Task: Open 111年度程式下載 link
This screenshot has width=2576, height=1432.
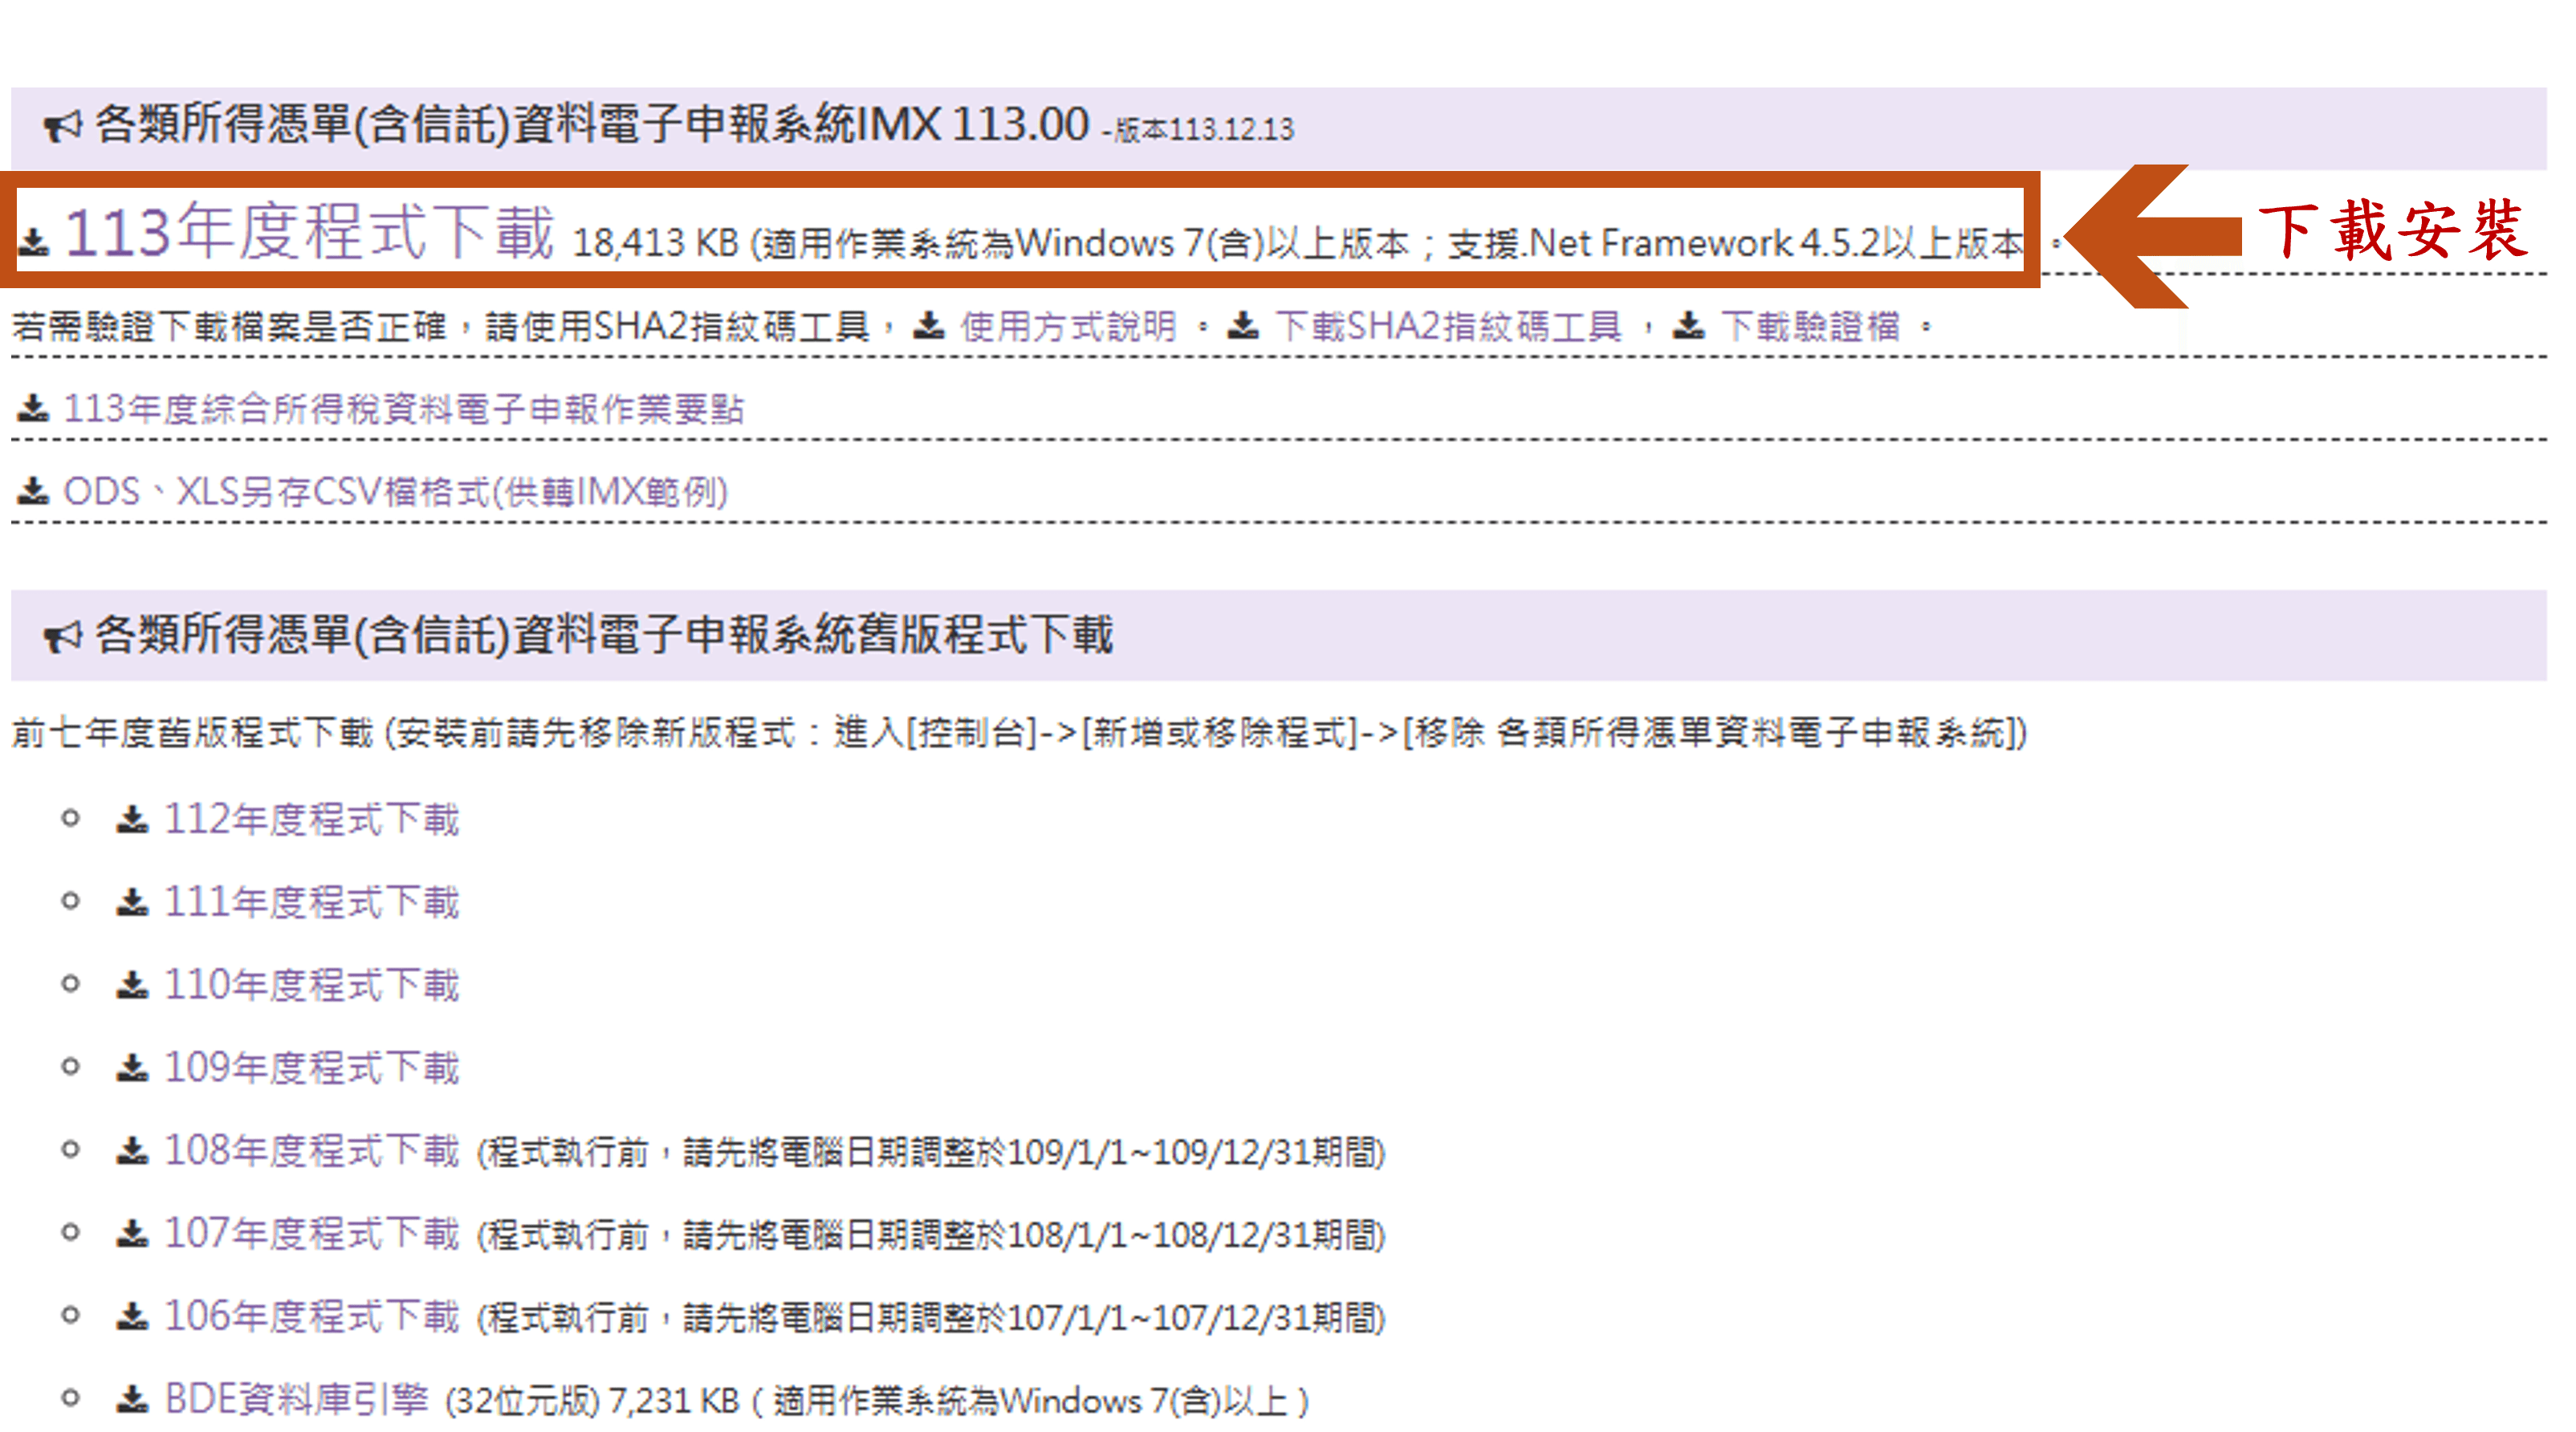Action: click(x=311, y=902)
